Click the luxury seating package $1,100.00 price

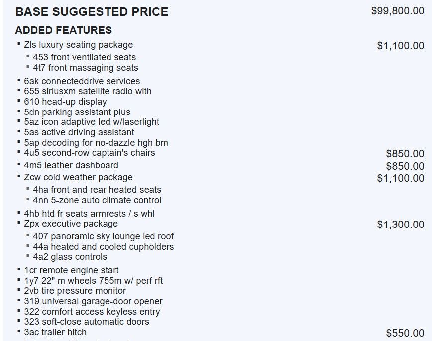[x=400, y=46]
